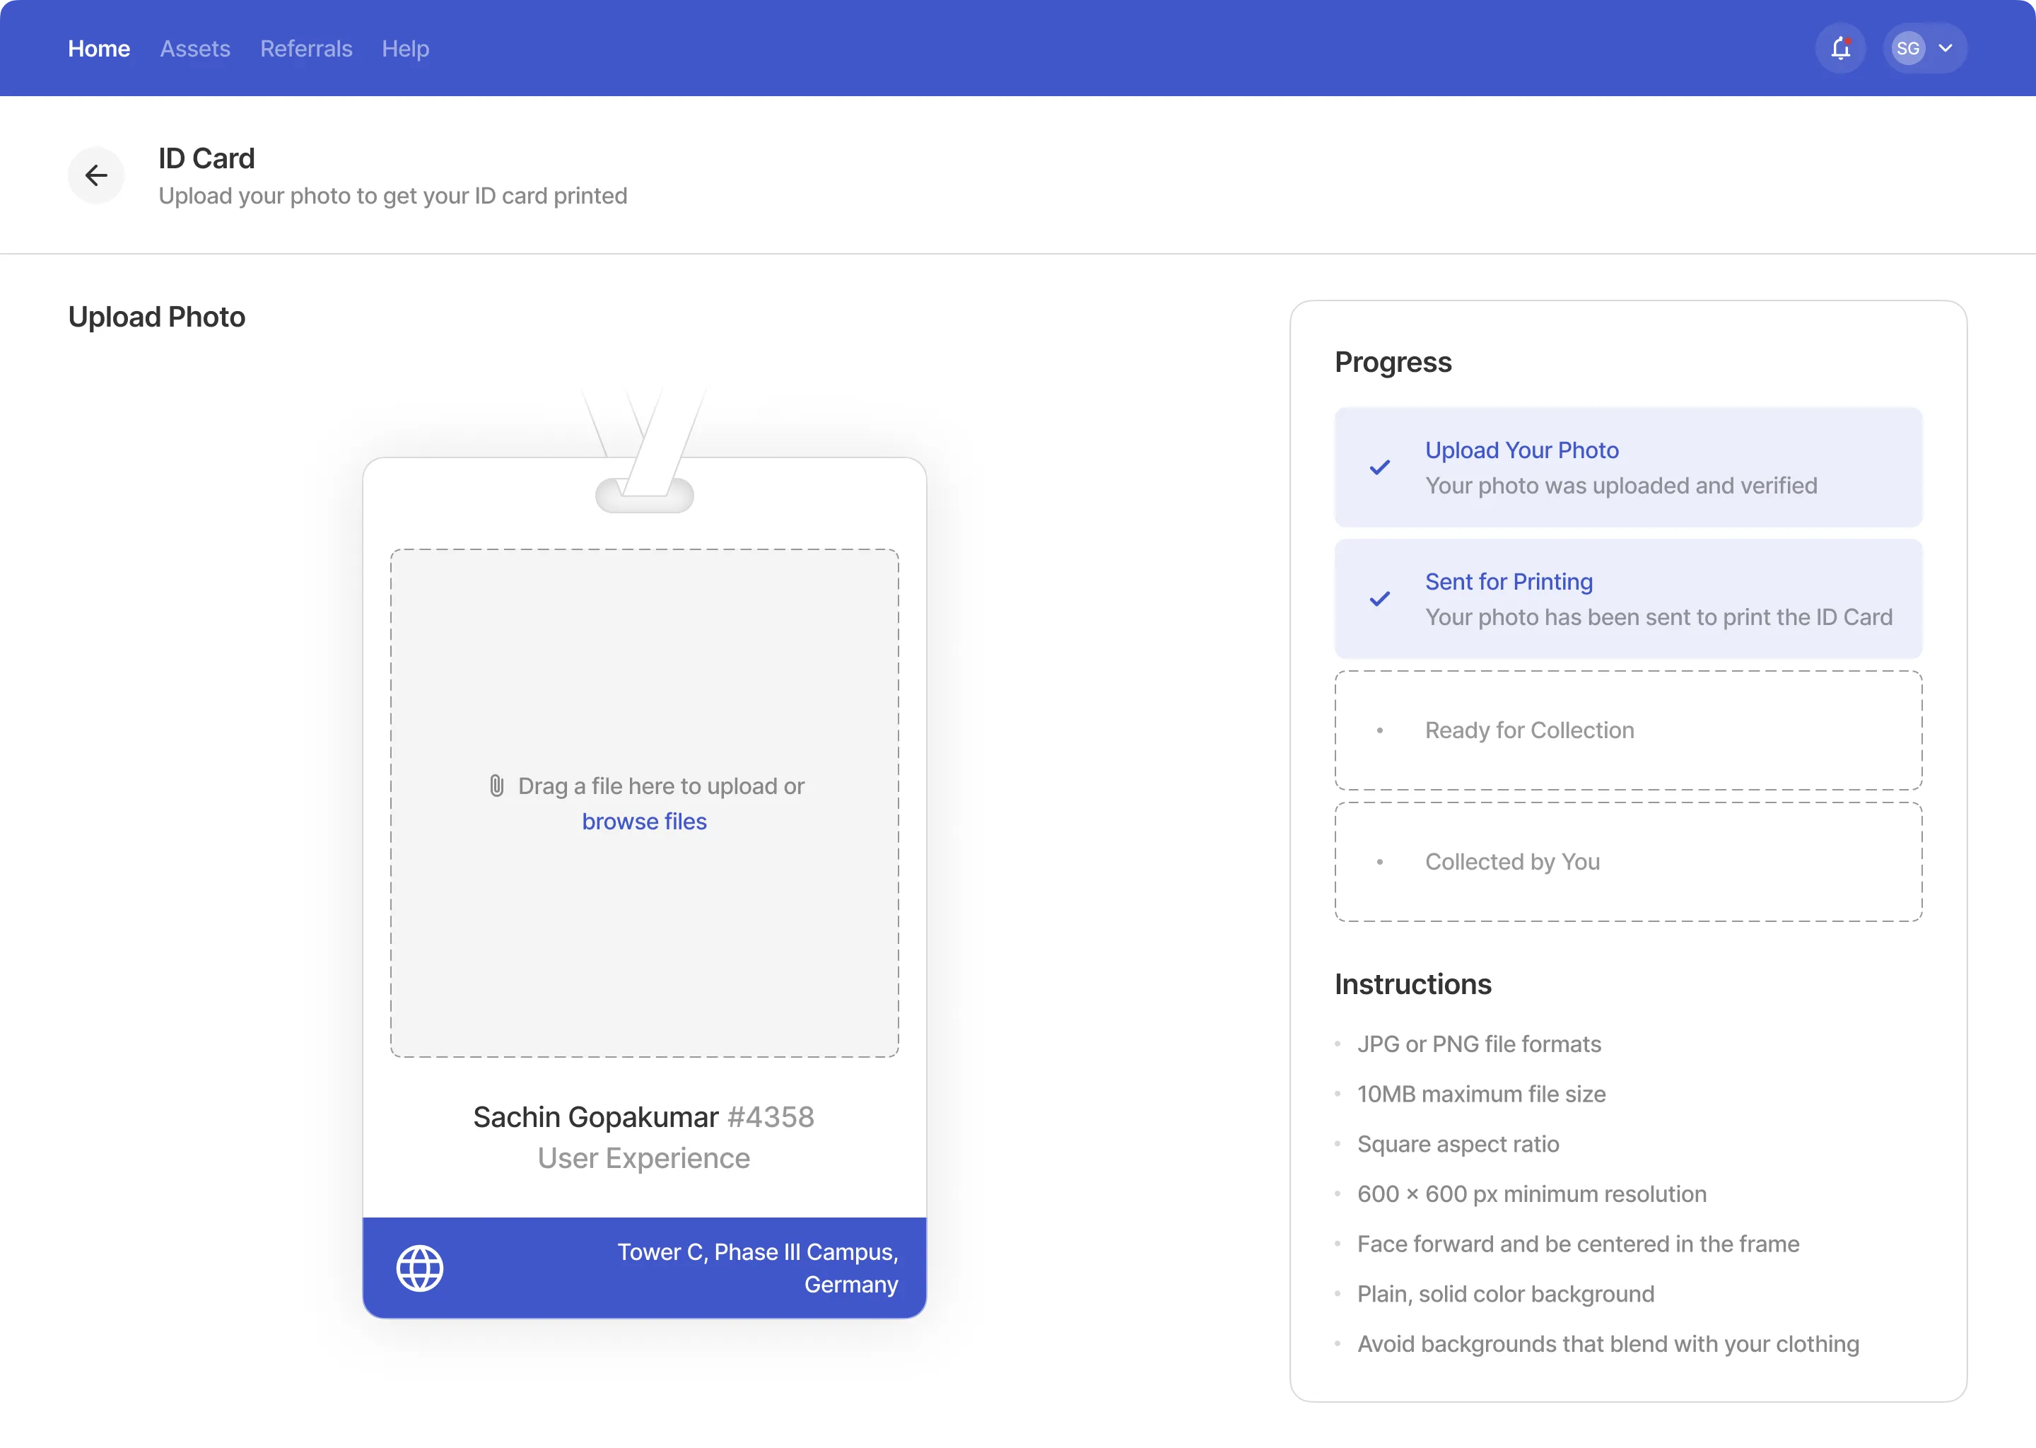
Task: Select the Collected by You step
Action: (1627, 861)
